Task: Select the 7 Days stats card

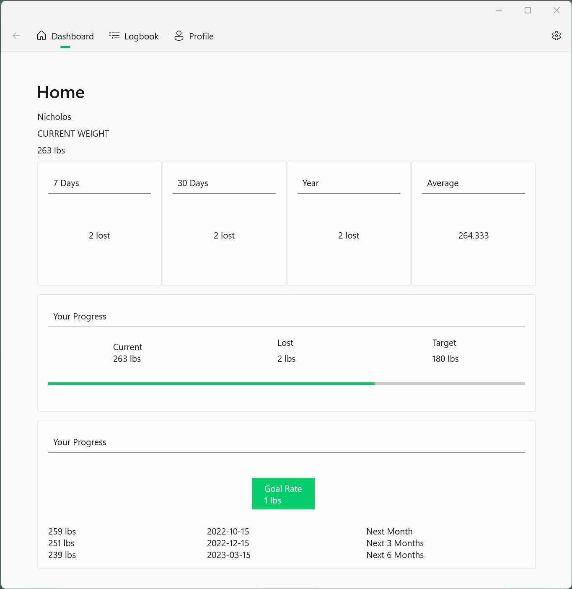Action: click(99, 223)
